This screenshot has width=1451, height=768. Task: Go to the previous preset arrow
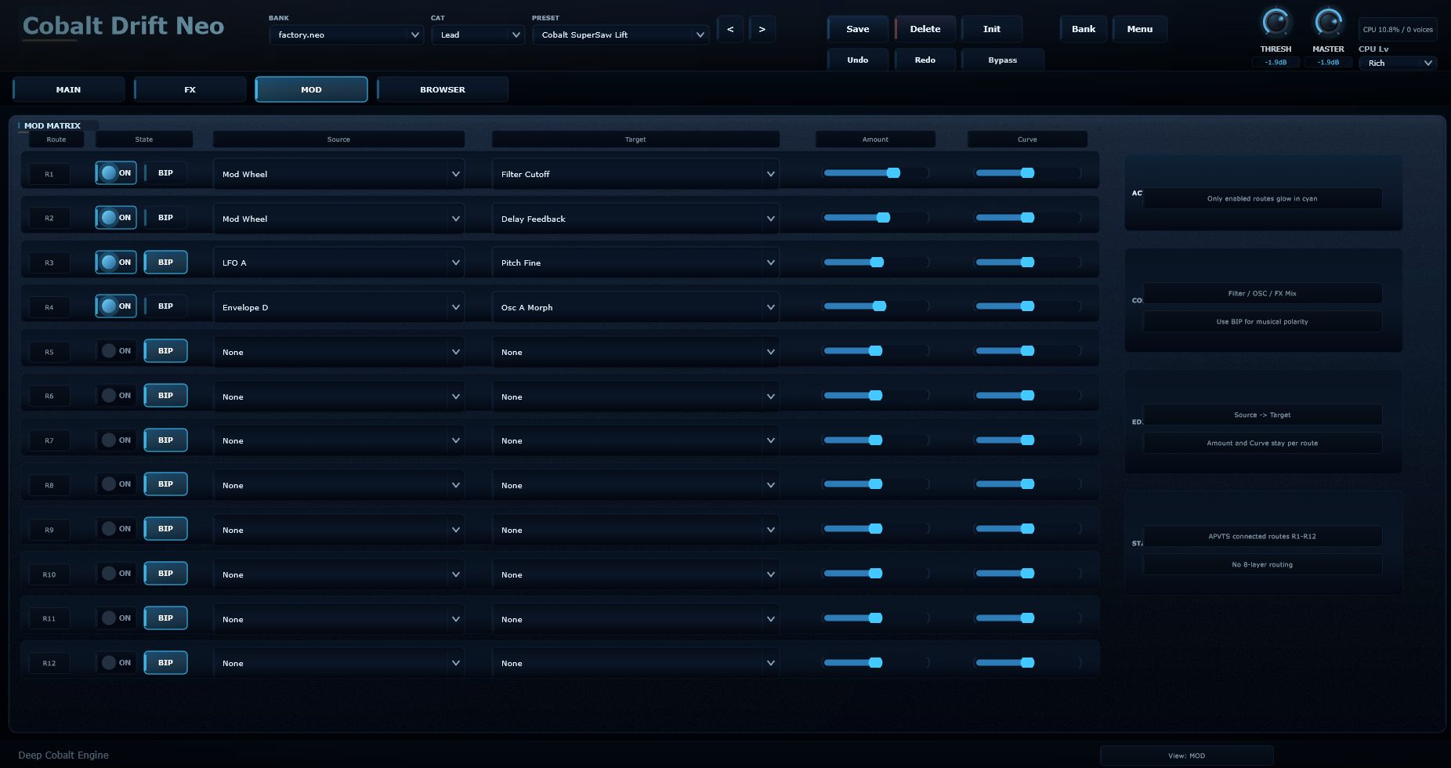(730, 29)
